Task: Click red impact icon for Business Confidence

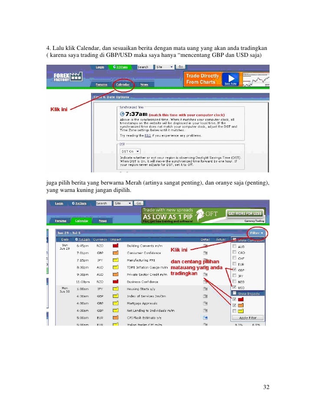Action: tap(115, 282)
